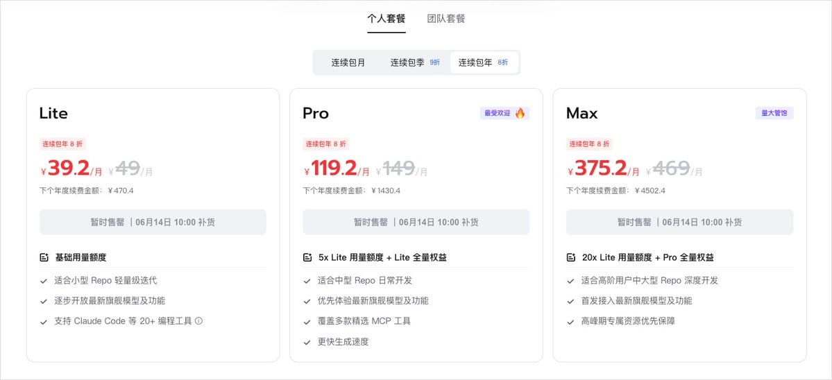Screen dimensions: 832x380
Task: Switch to the 团队套餐 tab
Action: (x=446, y=19)
